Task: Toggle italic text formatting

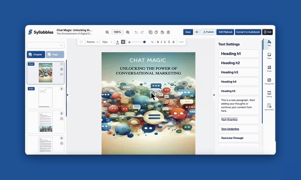Action: pyautogui.click(x=162, y=42)
